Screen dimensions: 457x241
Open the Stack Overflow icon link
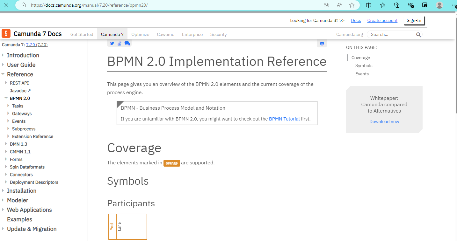tap(120, 43)
